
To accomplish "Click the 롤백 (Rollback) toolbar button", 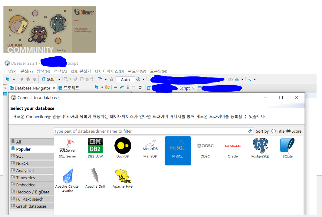I will [x=87, y=79].
